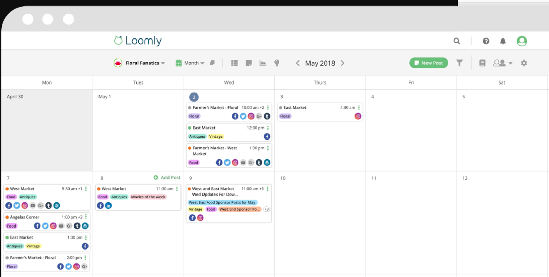Open the help question mark icon
This screenshot has height=277, width=549.
(x=486, y=41)
